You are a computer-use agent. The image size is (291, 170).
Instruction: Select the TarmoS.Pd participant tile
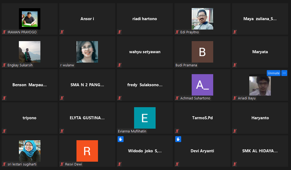pos(202,118)
